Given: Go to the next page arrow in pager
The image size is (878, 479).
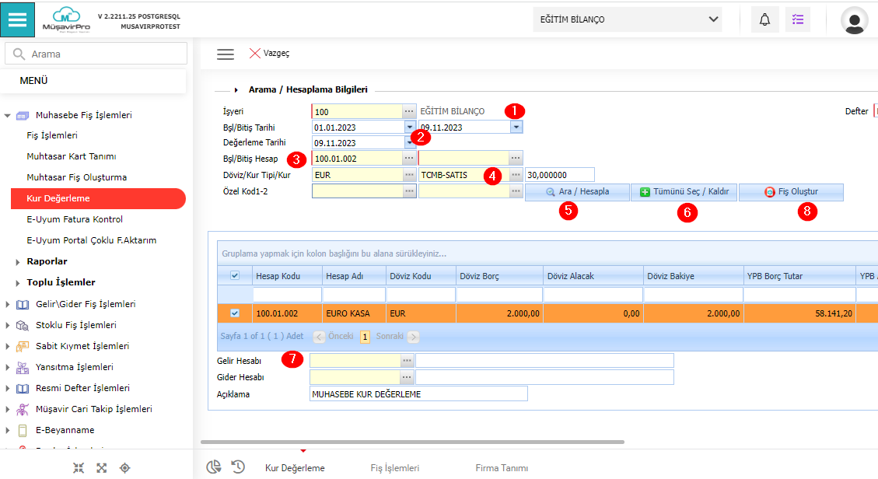Looking at the screenshot, I should [413, 337].
